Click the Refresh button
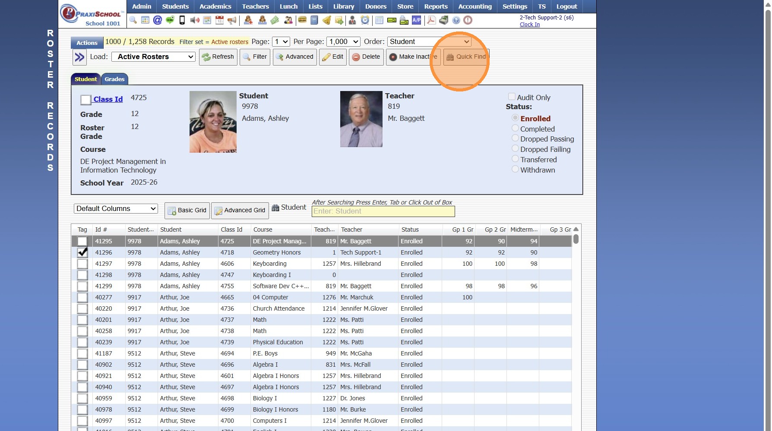 tap(218, 57)
